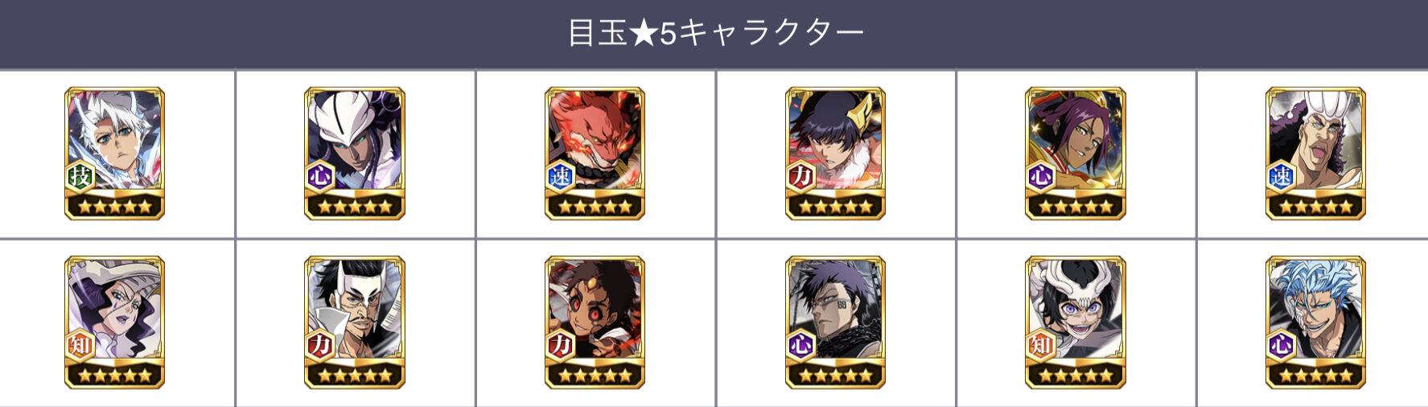The width and height of the screenshot is (1428, 407).
Task: Click the blue 速 badge on chef-hat card
Action: pos(1282,176)
